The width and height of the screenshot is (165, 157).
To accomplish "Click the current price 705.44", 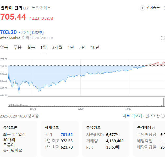I will [13, 17].
